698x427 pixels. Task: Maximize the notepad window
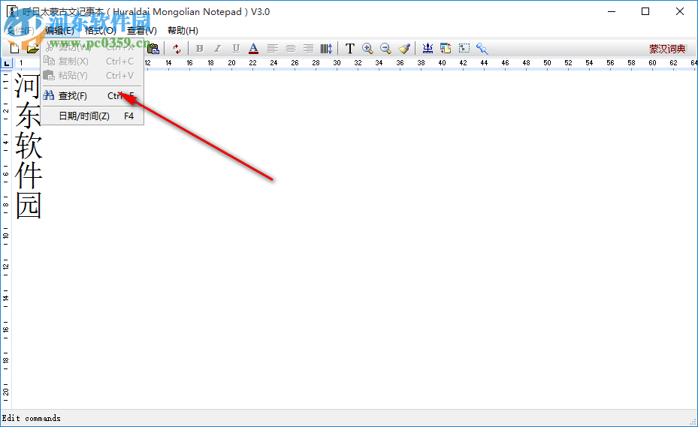[645, 11]
